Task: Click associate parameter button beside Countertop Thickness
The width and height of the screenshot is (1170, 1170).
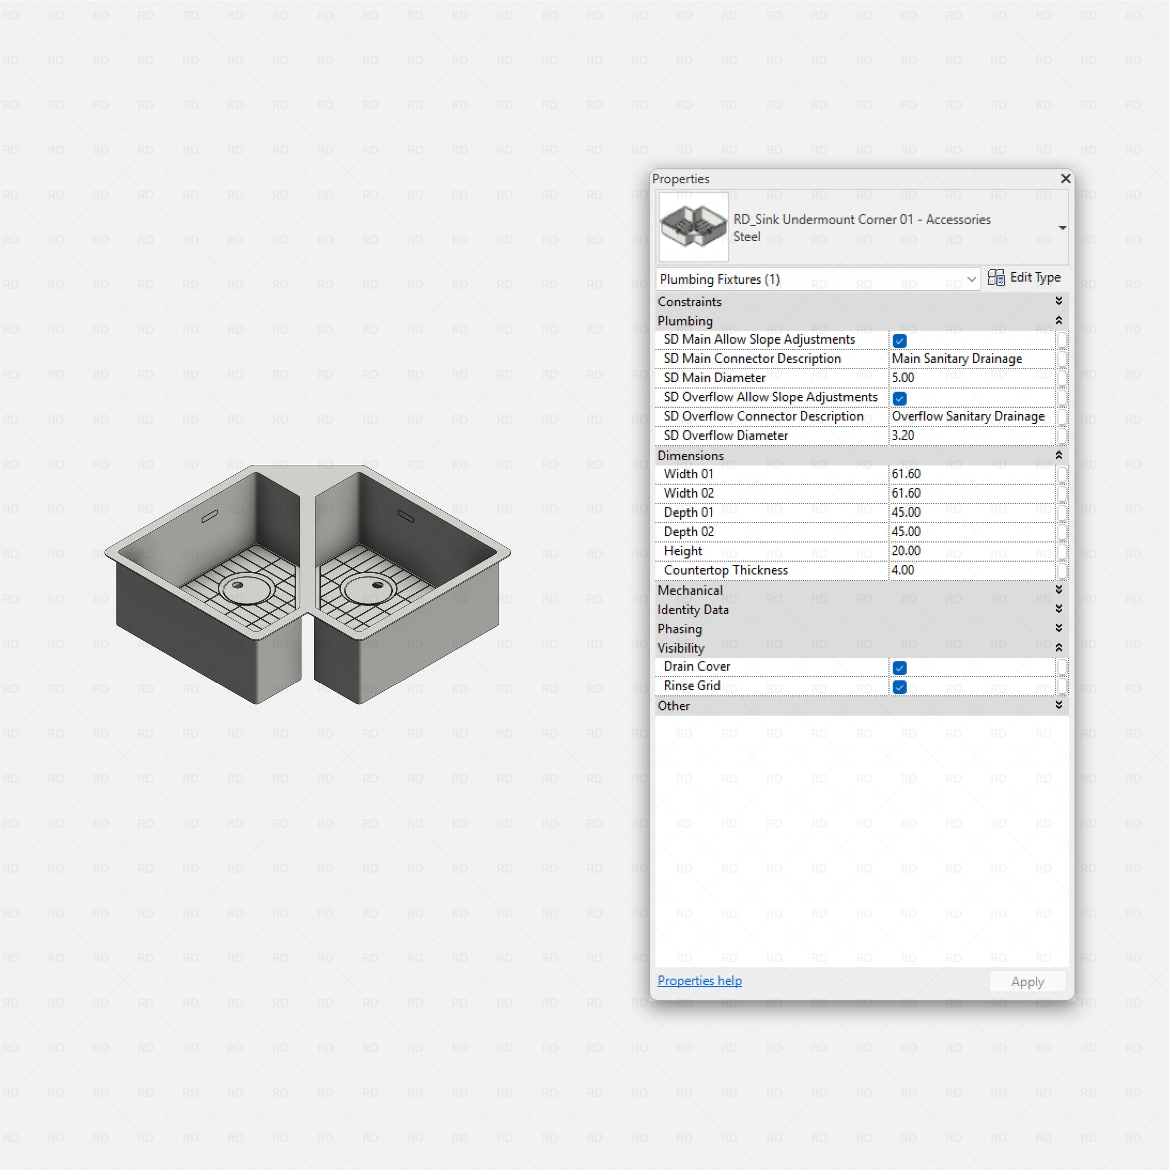Action: [1064, 570]
